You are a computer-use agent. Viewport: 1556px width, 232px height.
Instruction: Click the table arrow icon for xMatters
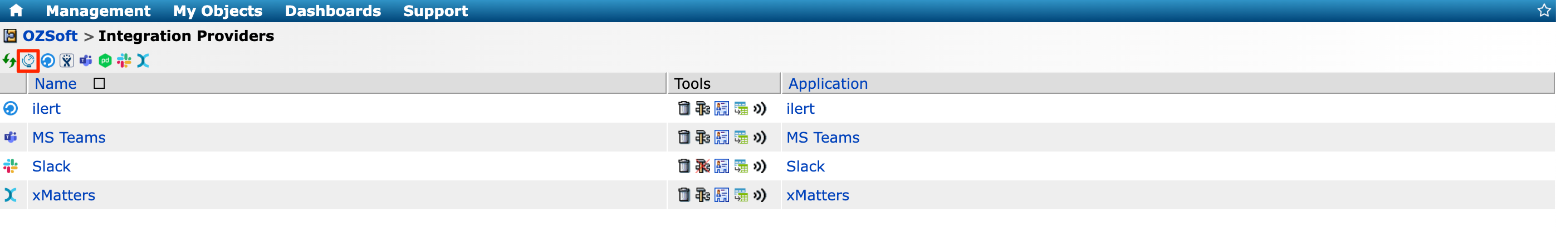click(741, 195)
